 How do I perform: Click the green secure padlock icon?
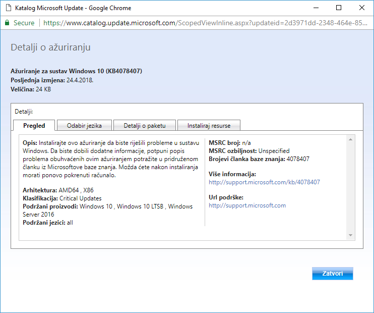point(7,23)
